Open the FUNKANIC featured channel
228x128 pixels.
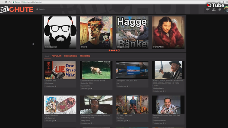(168, 32)
